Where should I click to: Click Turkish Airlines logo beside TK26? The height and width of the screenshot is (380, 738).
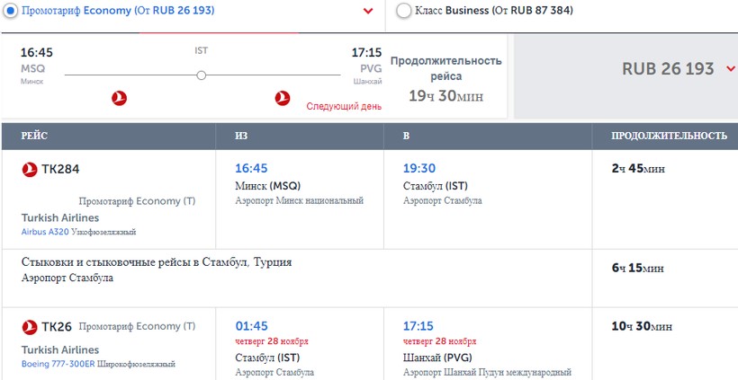tap(29, 327)
